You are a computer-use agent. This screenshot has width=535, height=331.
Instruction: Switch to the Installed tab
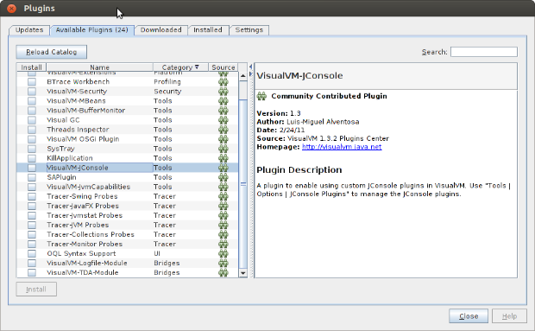click(x=208, y=30)
